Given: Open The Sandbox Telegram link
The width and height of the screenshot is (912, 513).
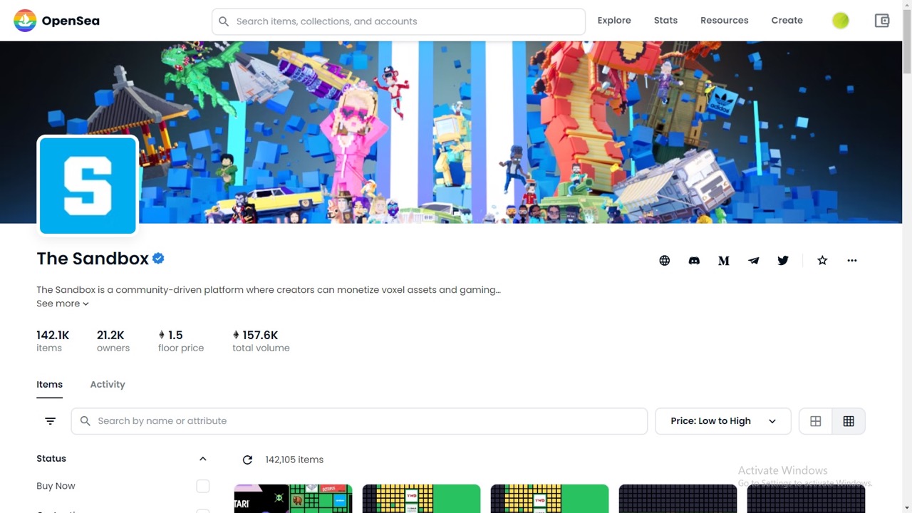Looking at the screenshot, I should [754, 261].
